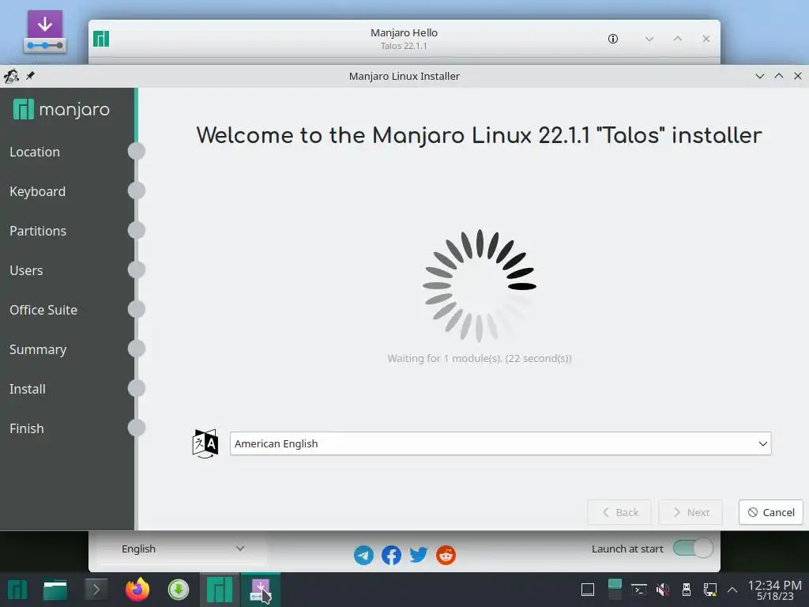Click the show desktop tray icon
The height and width of the screenshot is (607, 809).
pos(588,590)
